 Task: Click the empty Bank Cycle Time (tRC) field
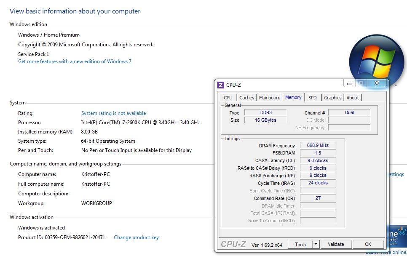pyautogui.click(x=318, y=191)
